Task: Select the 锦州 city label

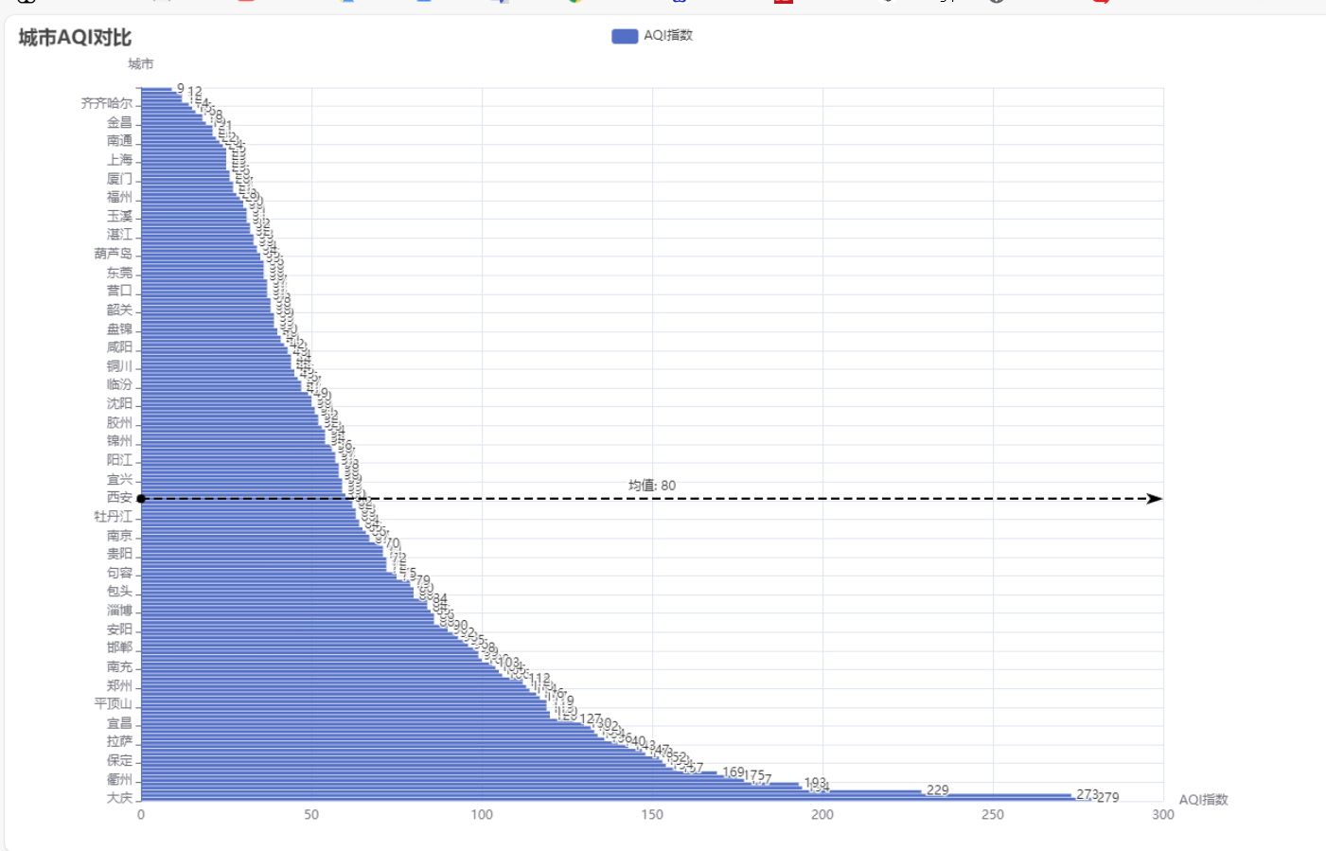Action: tap(120, 441)
